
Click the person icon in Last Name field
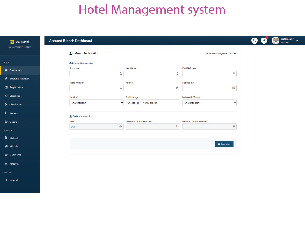click(178, 73)
